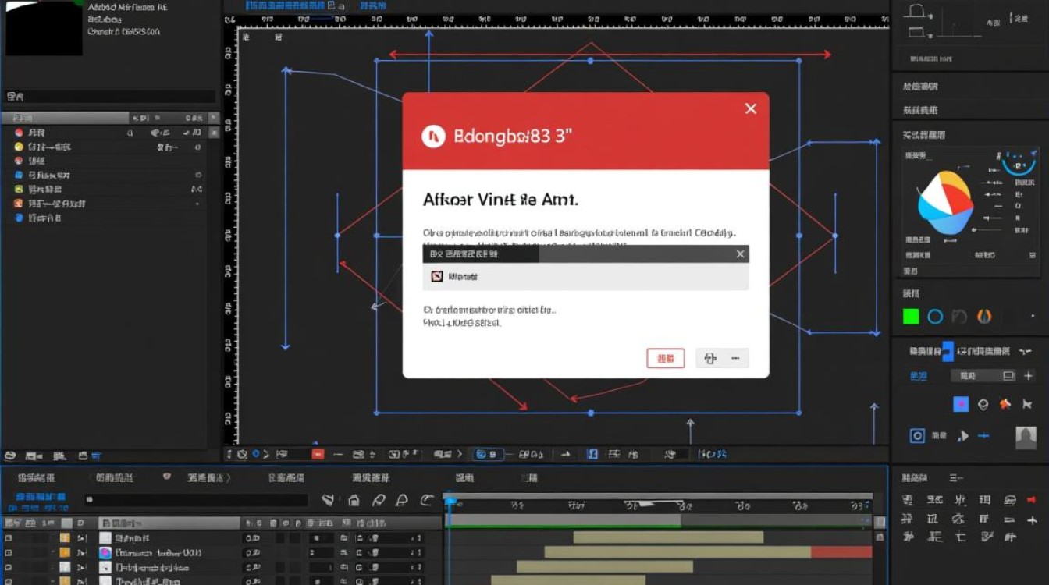
Task: Click the mask-shaped icon right of timeline search
Action: (x=329, y=500)
